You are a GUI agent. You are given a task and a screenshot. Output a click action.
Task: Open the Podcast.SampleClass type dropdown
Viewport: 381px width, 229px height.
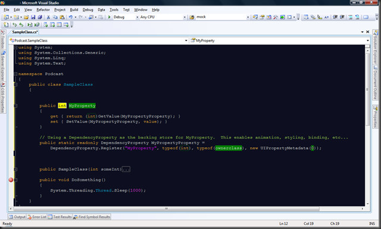(186, 40)
